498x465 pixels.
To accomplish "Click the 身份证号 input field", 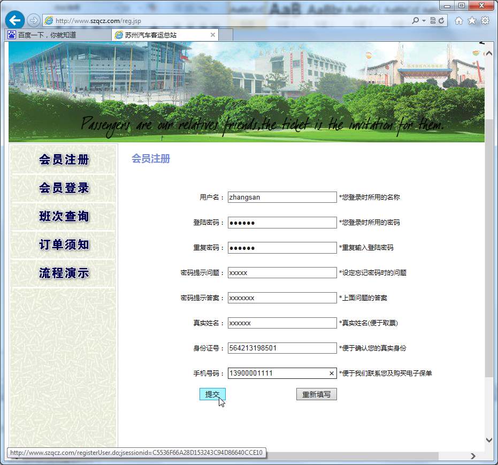I will [x=282, y=348].
